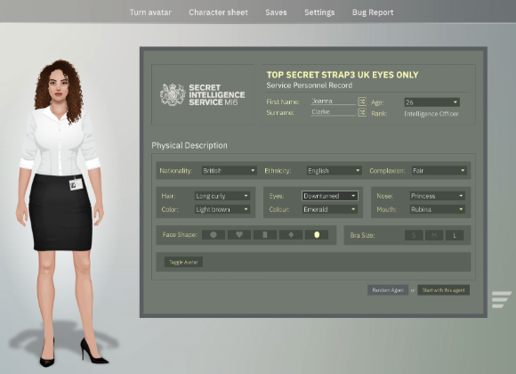Open Bug Report menu item
Viewport: 516px width, 374px height.
click(373, 12)
